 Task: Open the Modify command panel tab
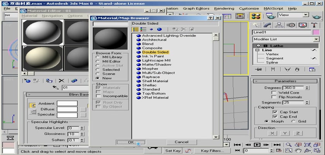(268, 25)
